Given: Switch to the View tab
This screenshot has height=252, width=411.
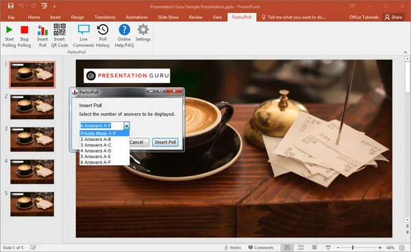Looking at the screenshot, I should (x=217, y=17).
